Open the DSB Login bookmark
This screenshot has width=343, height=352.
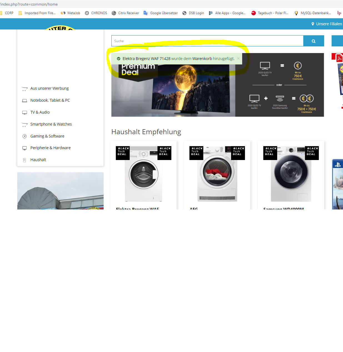[193, 13]
